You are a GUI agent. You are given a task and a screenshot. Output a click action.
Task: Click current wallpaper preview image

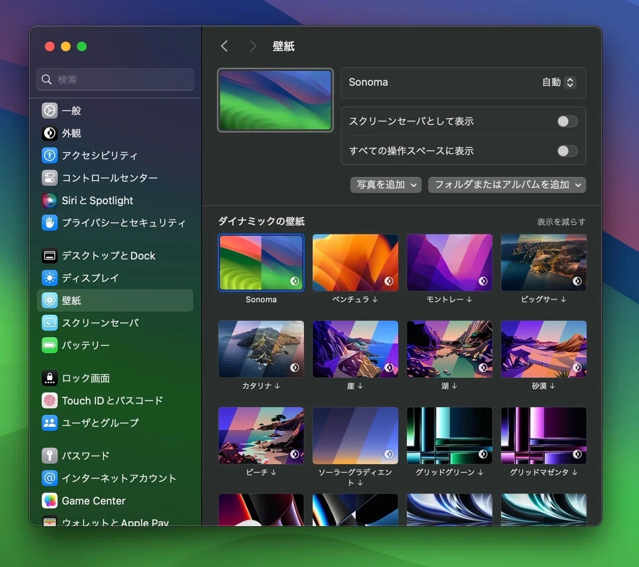click(275, 100)
